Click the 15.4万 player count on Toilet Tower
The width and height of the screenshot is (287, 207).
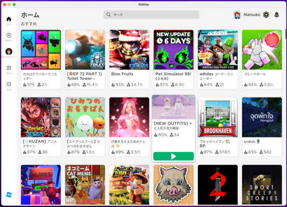click(x=90, y=85)
